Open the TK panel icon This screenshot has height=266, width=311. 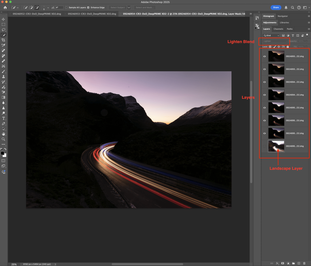tap(257, 26)
